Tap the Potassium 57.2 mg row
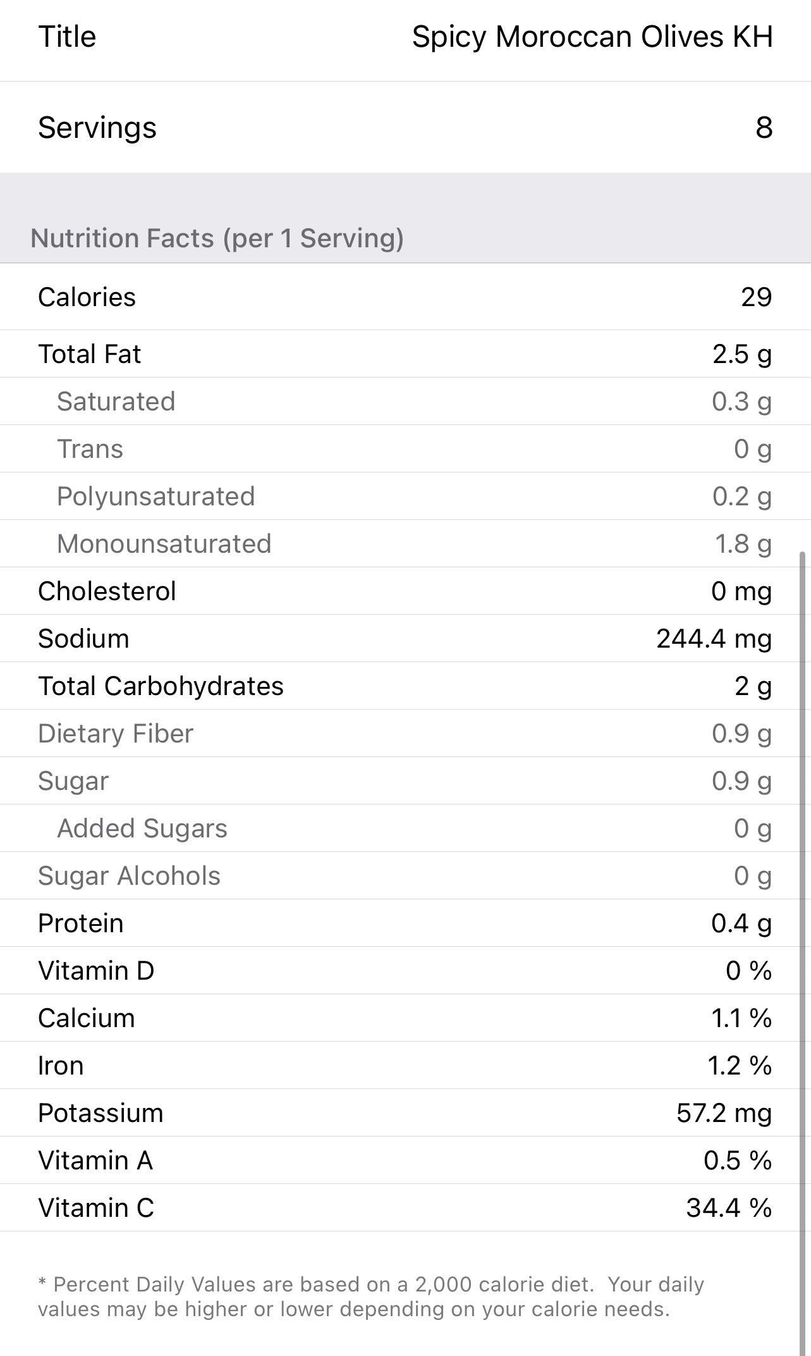Screen dimensions: 811x1356 click(405, 1113)
